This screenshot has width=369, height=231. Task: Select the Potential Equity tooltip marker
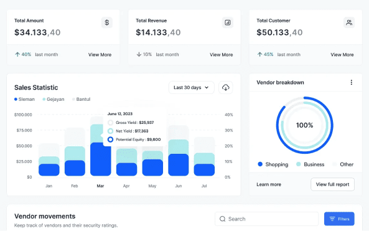click(110, 139)
